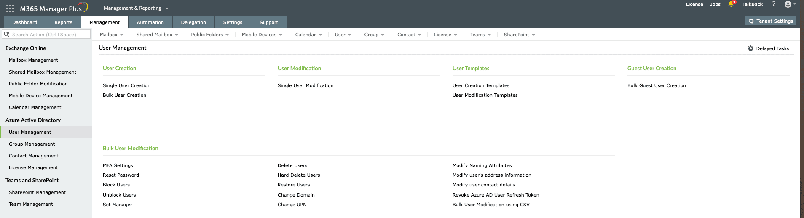804x218 pixels.
Task: Switch to the Delegation tab
Action: click(193, 22)
